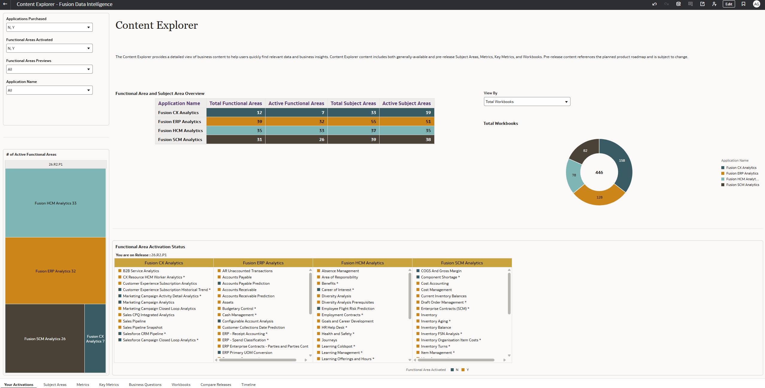The image size is (765, 388).
Task: Click Fusion SCM Analytics legend swatch
Action: click(723, 185)
